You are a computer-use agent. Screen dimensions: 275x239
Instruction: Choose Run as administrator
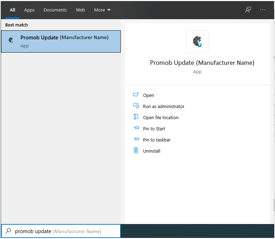(x=164, y=106)
